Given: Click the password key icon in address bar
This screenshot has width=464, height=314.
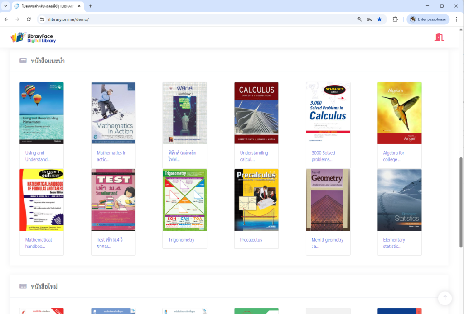Looking at the screenshot, I should pos(369,19).
